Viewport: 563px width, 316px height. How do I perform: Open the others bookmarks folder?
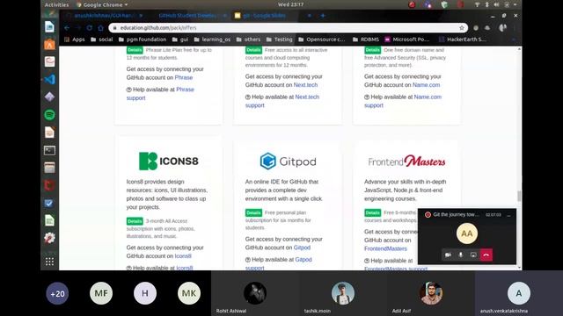pos(248,39)
